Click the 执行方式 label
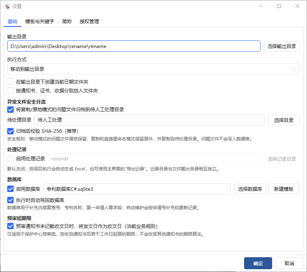Screen dimensions: 307x272 pyautogui.click(x=17, y=60)
